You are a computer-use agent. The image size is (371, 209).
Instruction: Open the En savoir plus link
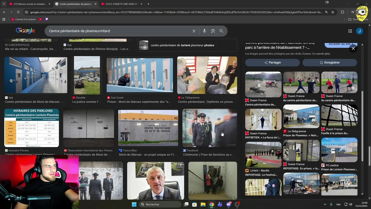[x=321, y=54]
